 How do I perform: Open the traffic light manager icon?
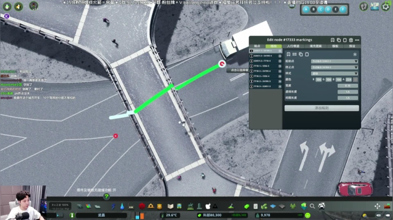(x=34, y=6)
